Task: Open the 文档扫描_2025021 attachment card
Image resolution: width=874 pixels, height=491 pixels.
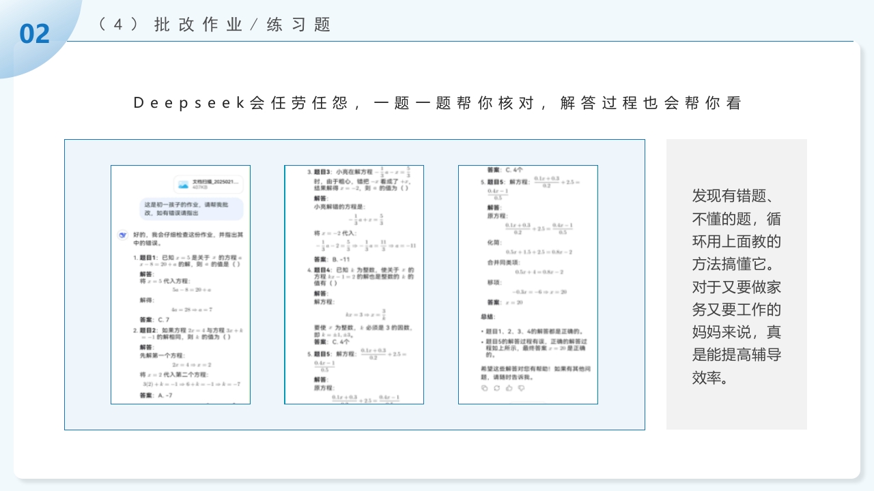Action: coord(208,184)
